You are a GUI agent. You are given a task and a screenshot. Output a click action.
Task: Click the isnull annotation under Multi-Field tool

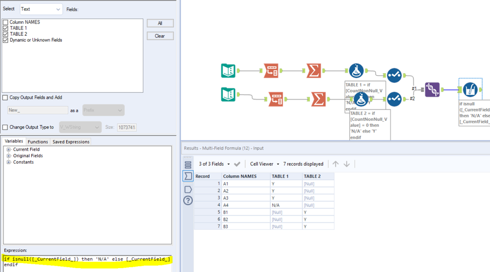pos(474,113)
